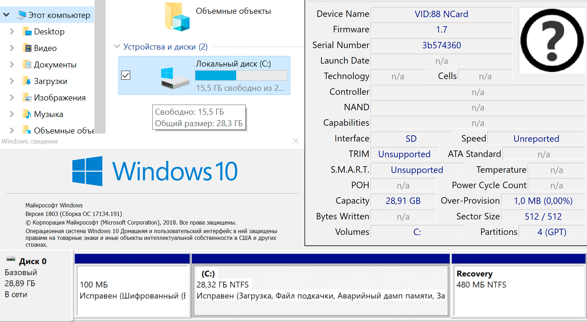Image resolution: width=587 pixels, height=322 pixels.
Task: Close the Windows сведения dialog
Action: (x=296, y=141)
